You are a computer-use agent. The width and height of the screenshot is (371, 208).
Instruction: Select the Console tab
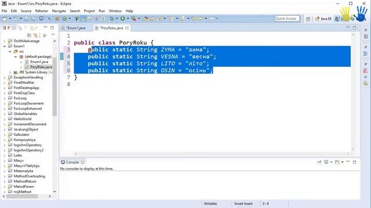point(72,162)
